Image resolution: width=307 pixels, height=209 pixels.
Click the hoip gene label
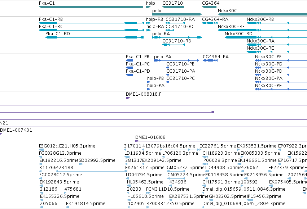tap(150, 3)
